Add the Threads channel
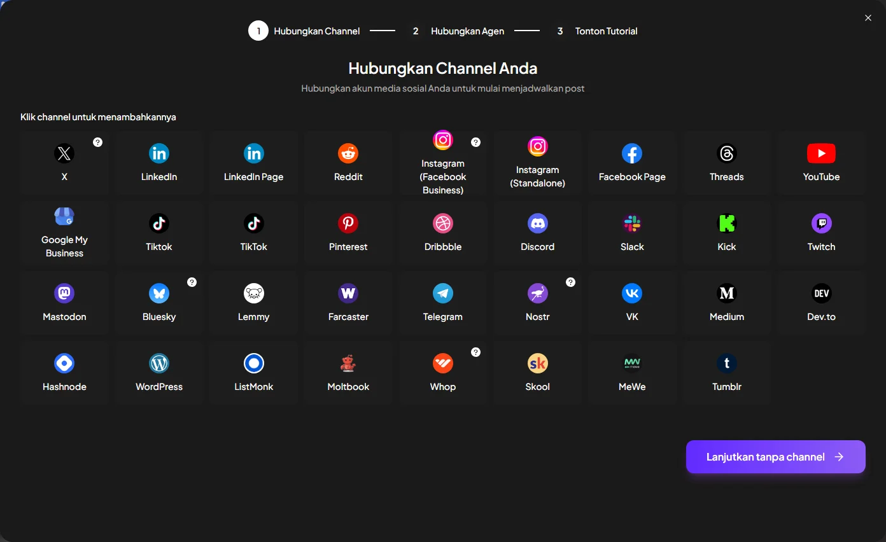The image size is (886, 542). pos(727,163)
